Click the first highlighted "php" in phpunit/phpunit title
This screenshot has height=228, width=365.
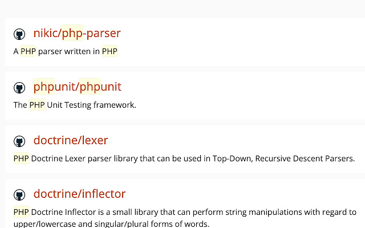pyautogui.click(x=44, y=87)
